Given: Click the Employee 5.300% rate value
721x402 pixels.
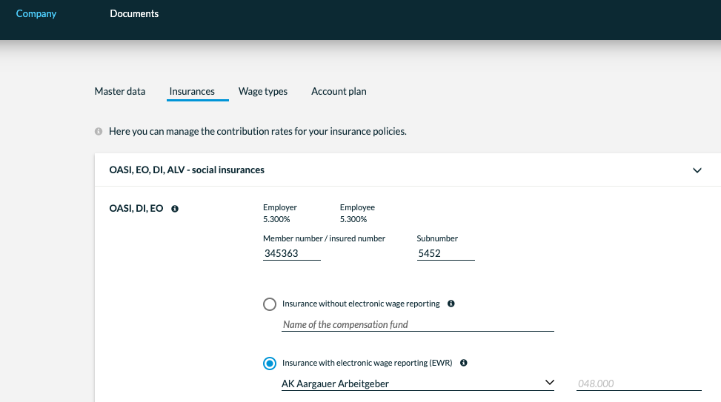Looking at the screenshot, I should 353,220.
